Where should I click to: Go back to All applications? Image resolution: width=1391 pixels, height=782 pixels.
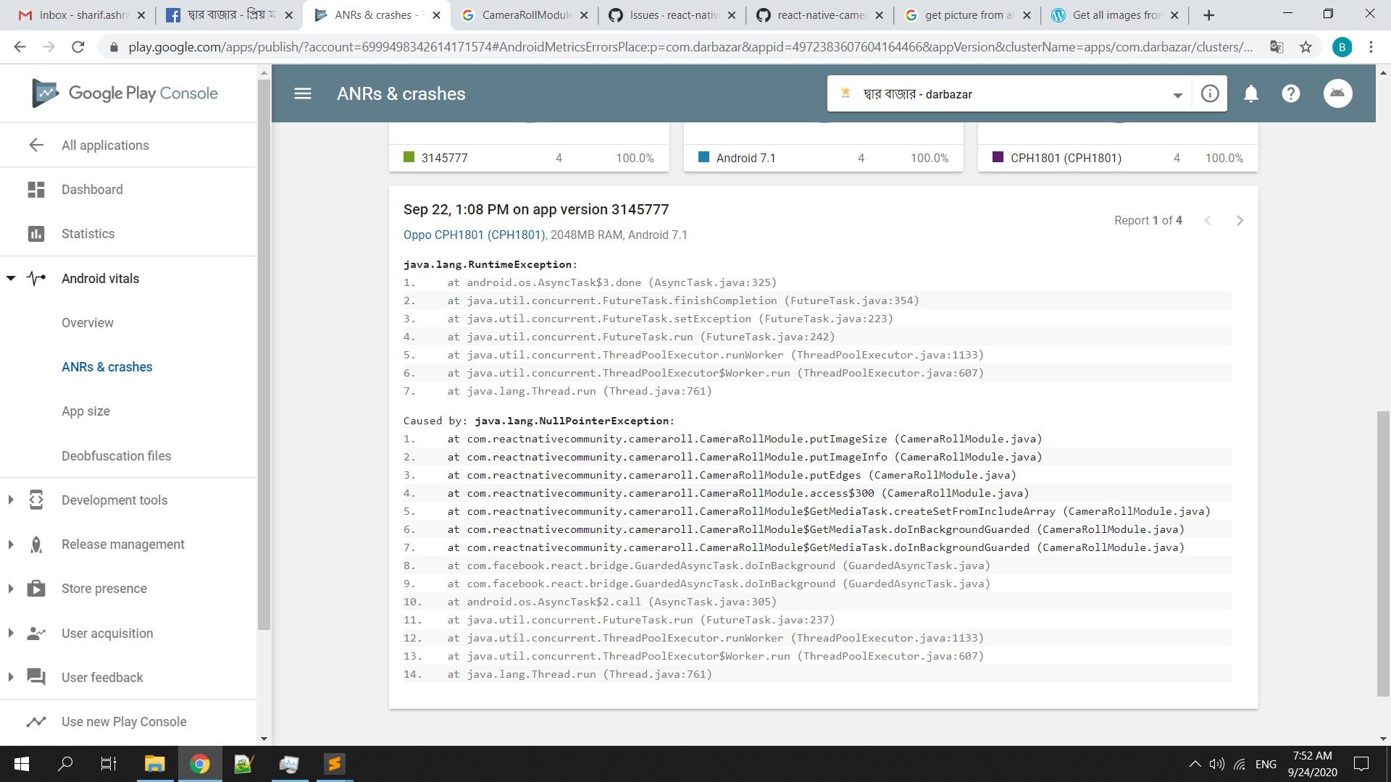(x=105, y=146)
